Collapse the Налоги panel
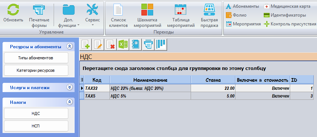Screen dimensions: 317x137 pyautogui.click(x=69, y=102)
